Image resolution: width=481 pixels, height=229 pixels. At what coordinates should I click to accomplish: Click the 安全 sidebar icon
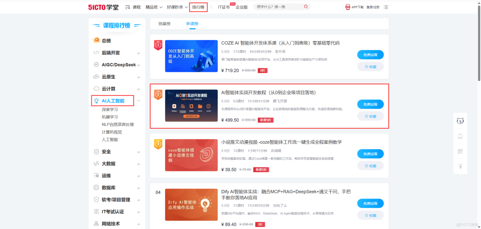pyautogui.click(x=96, y=152)
